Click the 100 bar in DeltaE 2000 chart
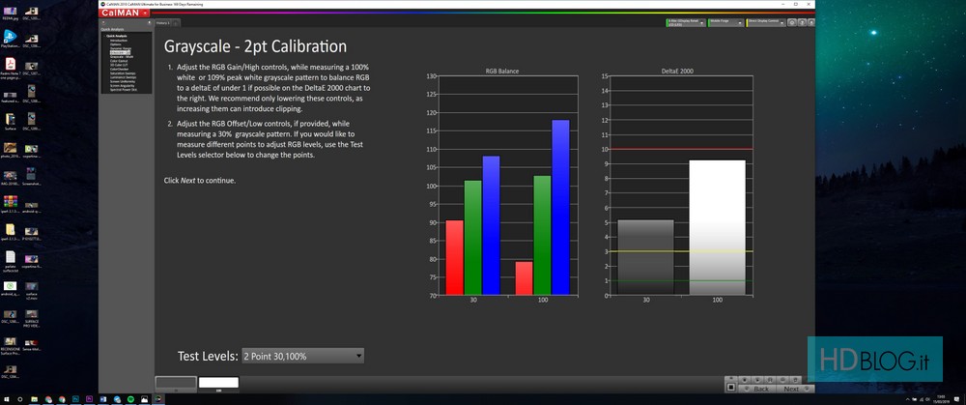This screenshot has width=966, height=405. [717, 227]
